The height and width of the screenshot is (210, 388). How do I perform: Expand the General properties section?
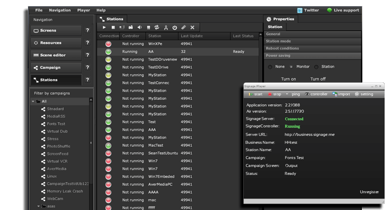coord(313,34)
